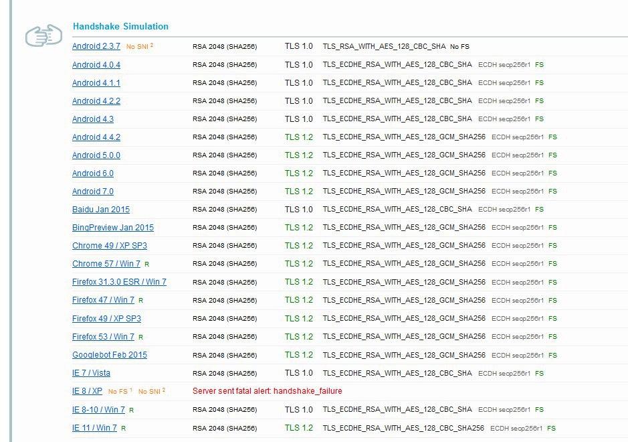The width and height of the screenshot is (628, 442).
Task: Click the FS label in the Googlebot Feb 2015 row
Action: (x=552, y=355)
